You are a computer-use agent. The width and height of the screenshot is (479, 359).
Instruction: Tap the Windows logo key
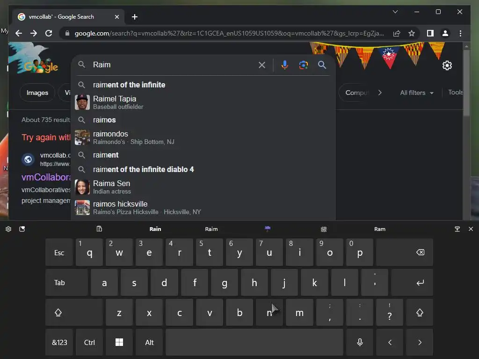[119, 342]
